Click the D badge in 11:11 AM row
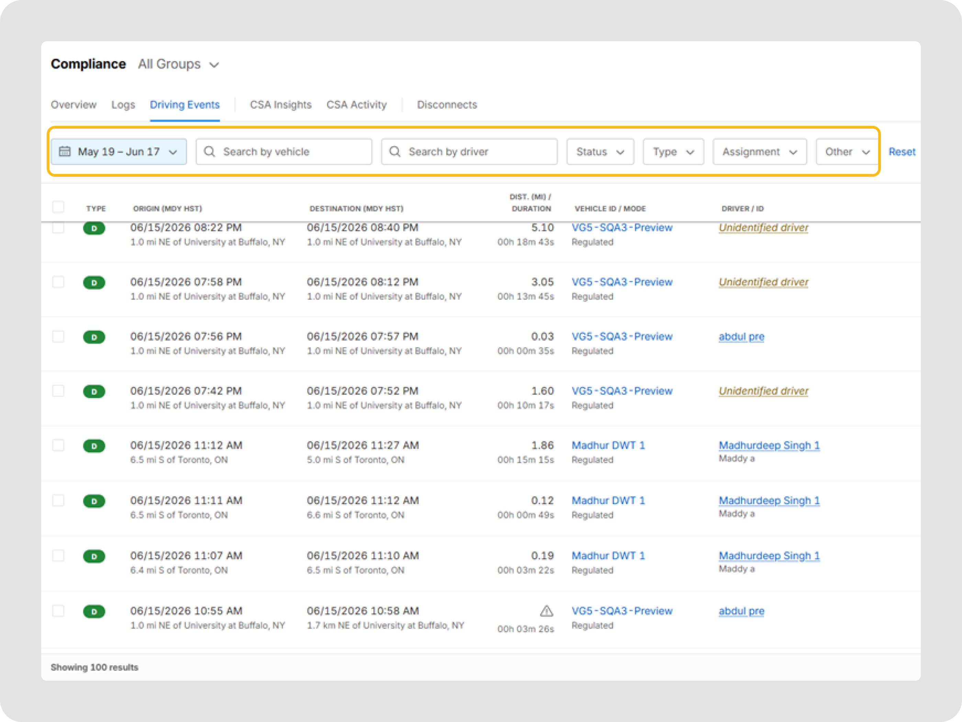This screenshot has width=962, height=722. [x=94, y=501]
